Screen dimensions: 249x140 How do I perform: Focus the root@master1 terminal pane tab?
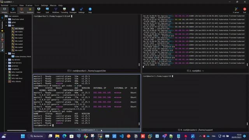pyautogui.click(x=195, y=130)
